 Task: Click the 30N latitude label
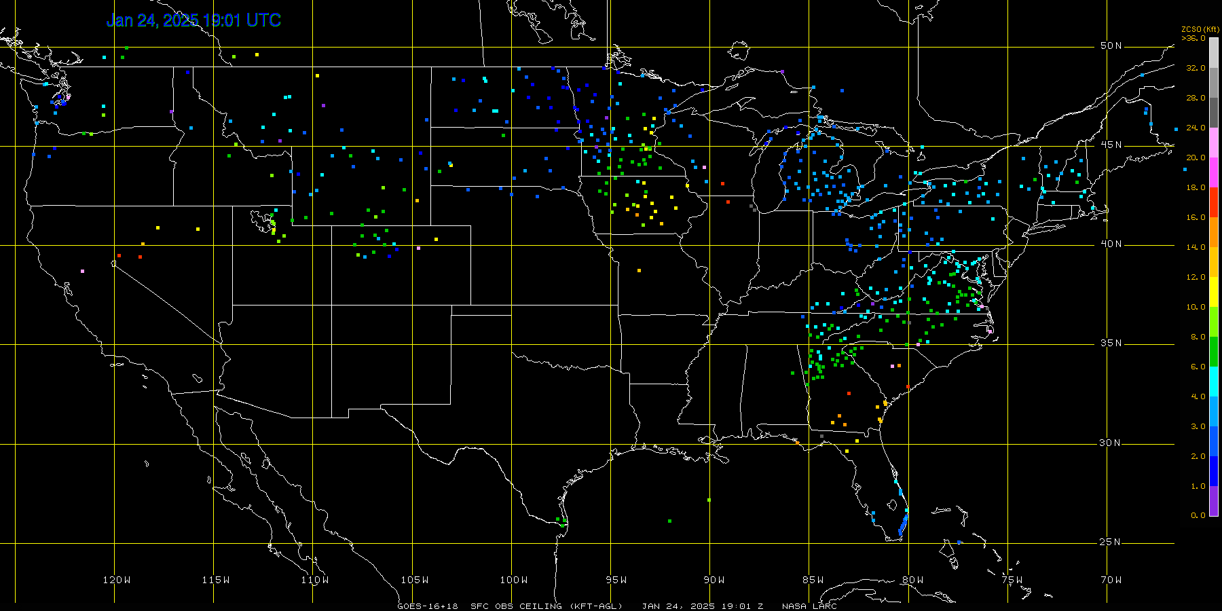pos(1111,443)
